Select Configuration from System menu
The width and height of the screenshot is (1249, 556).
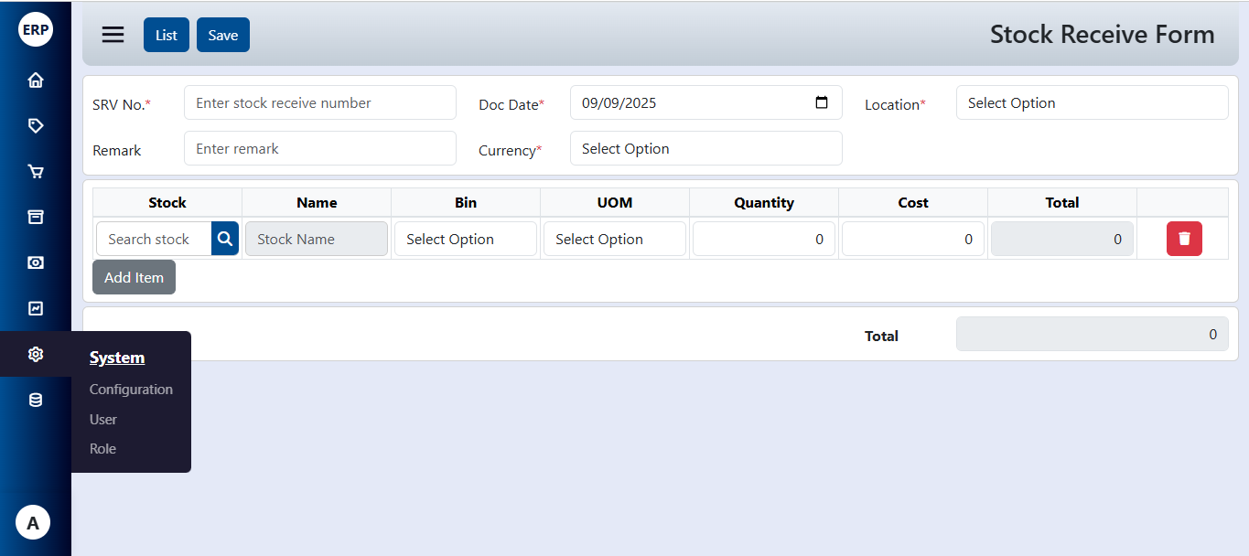[131, 390]
